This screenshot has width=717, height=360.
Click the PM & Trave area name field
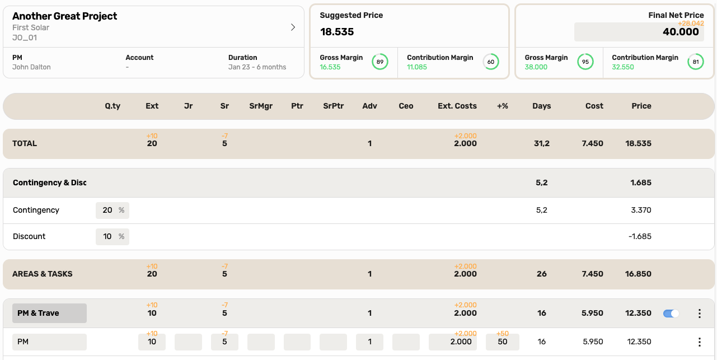pyautogui.click(x=49, y=313)
